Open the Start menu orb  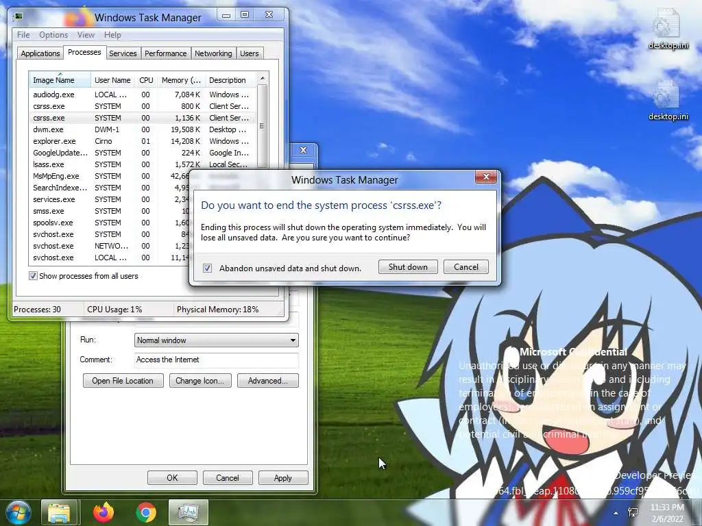tap(18, 512)
